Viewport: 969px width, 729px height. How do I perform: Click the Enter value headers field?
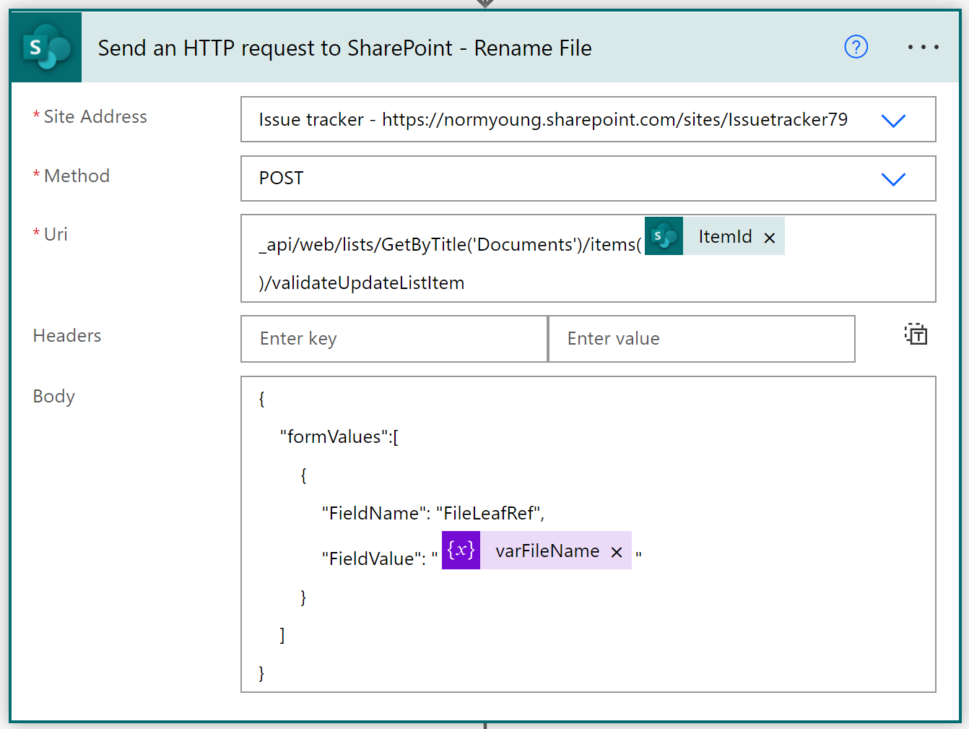pyautogui.click(x=701, y=338)
